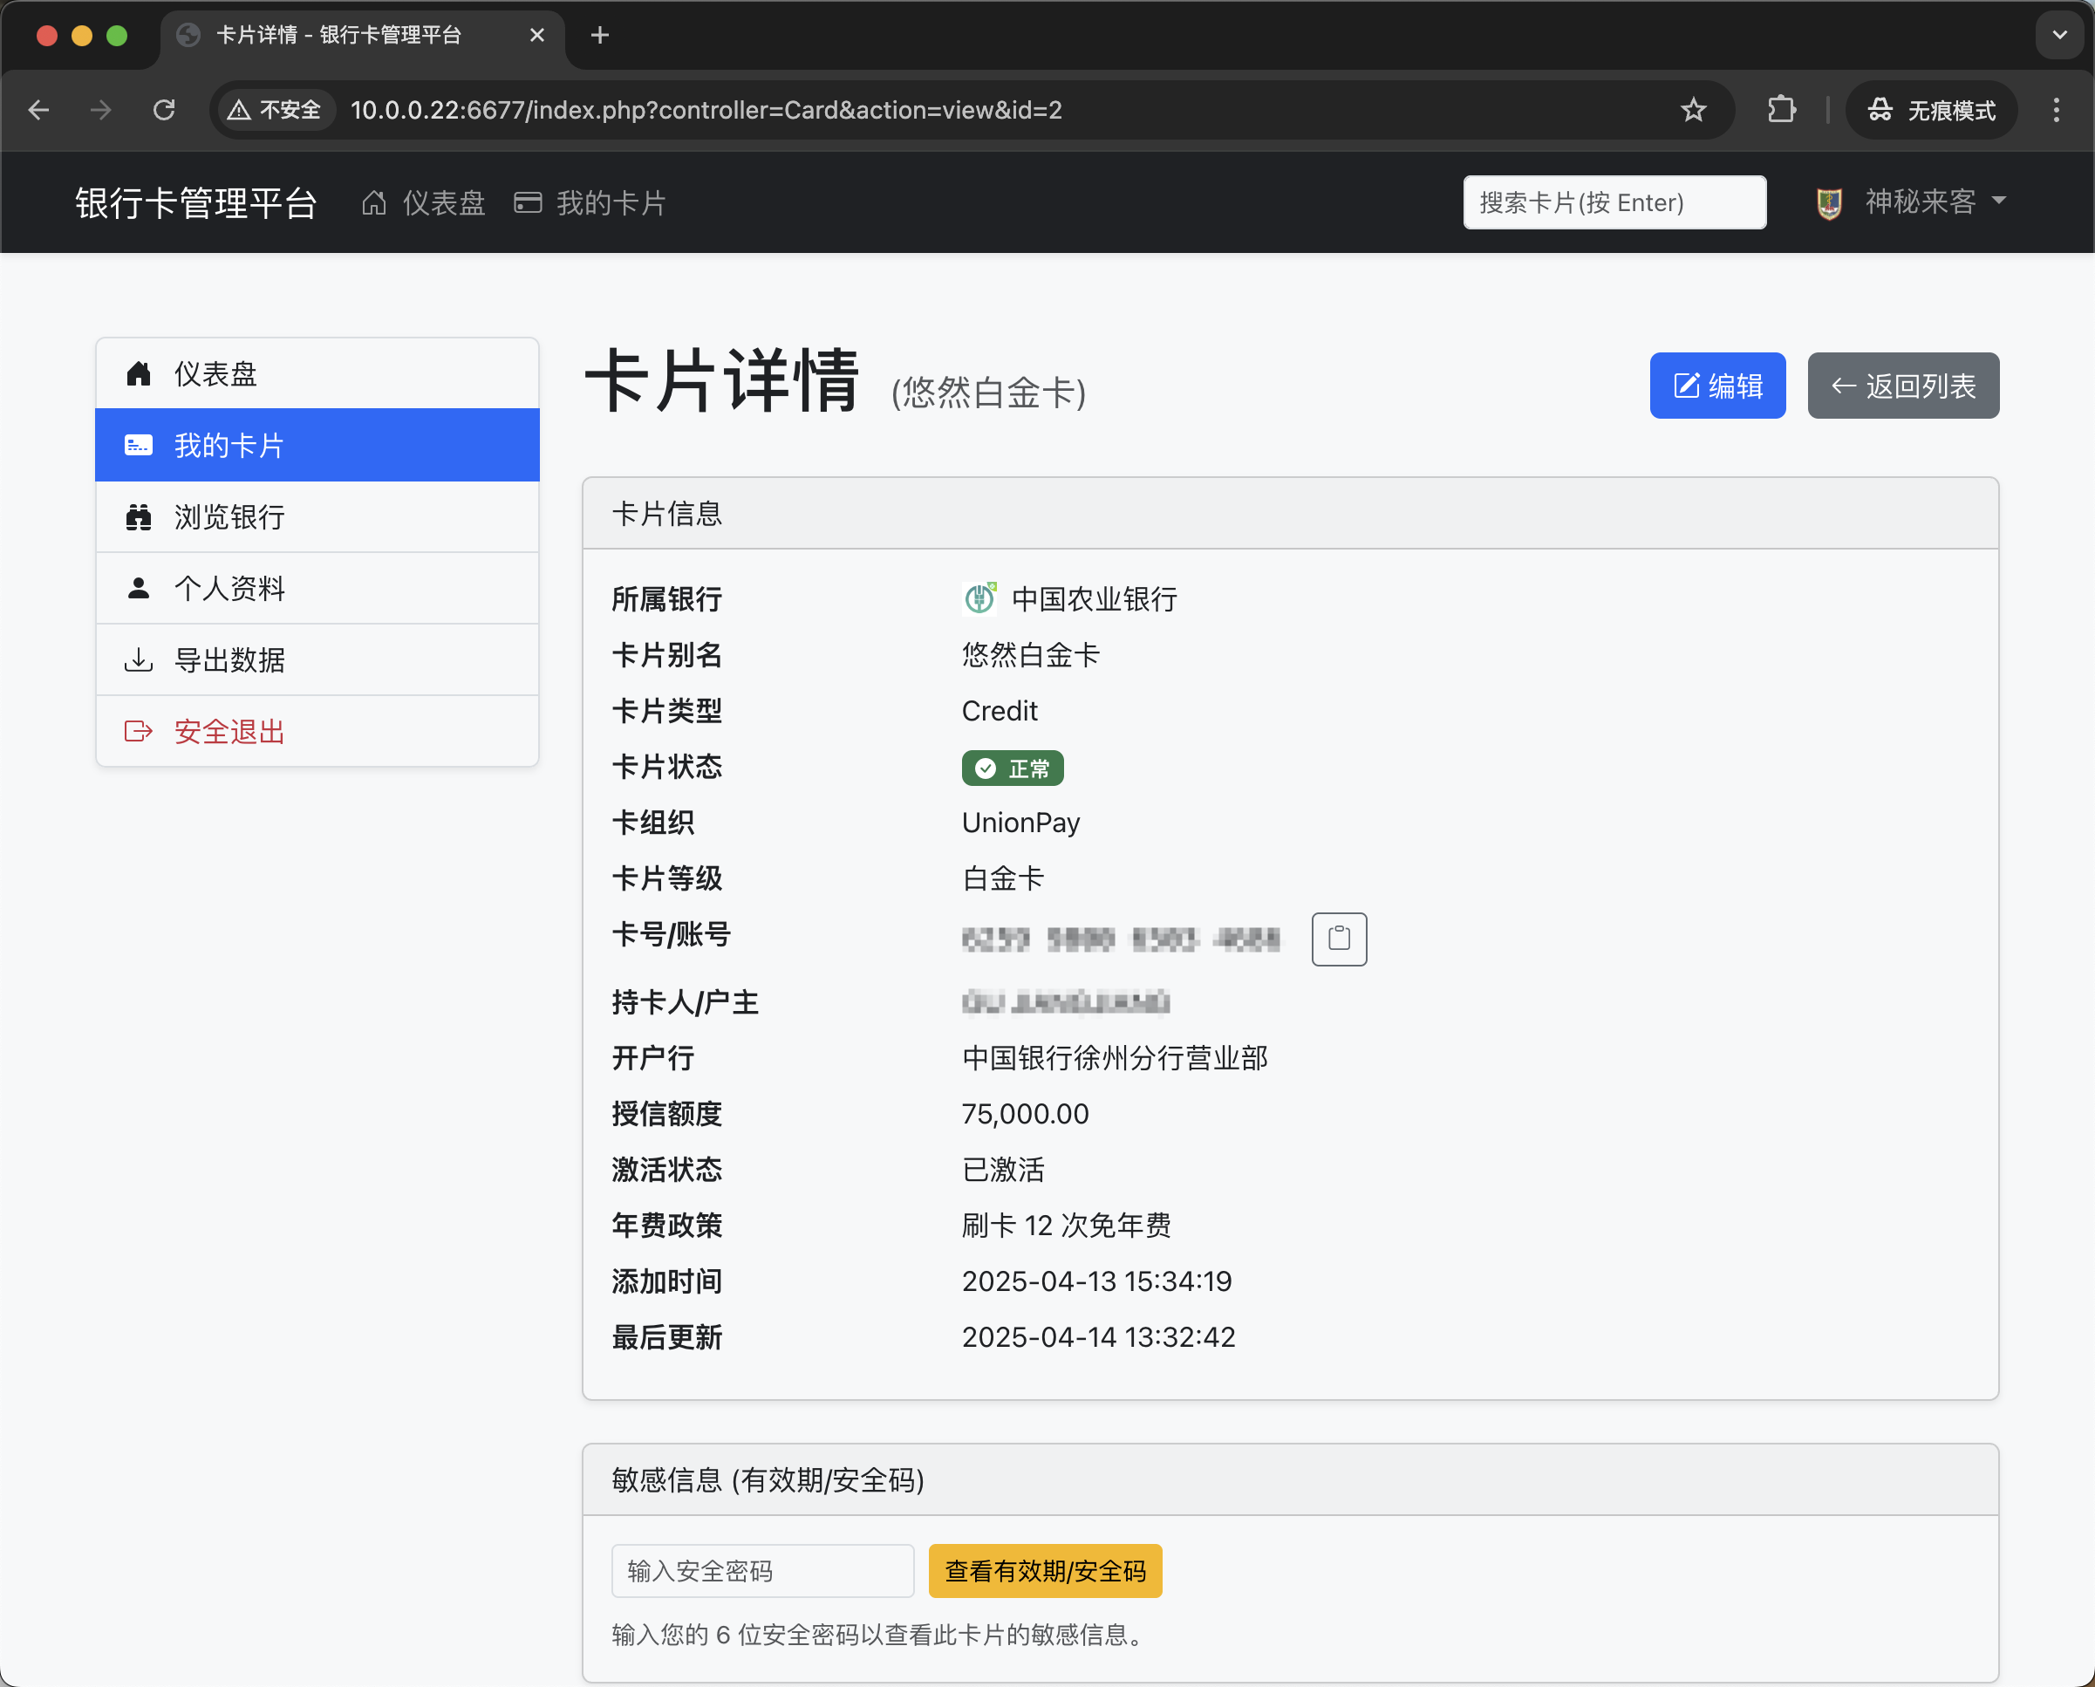Click the house icon in sidebar 仪表盘 row
The image size is (2095, 1687).
click(139, 373)
